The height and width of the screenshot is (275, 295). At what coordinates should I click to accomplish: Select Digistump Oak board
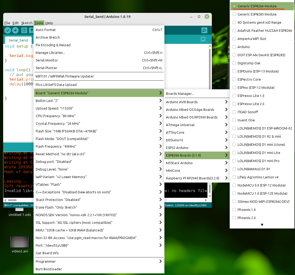pos(262,63)
